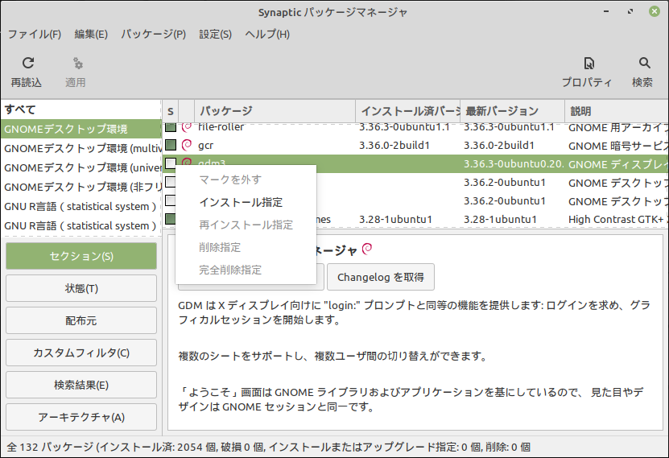This screenshot has height=458, width=669.
Task: Click the 検索結果(E) button
Action: click(81, 385)
